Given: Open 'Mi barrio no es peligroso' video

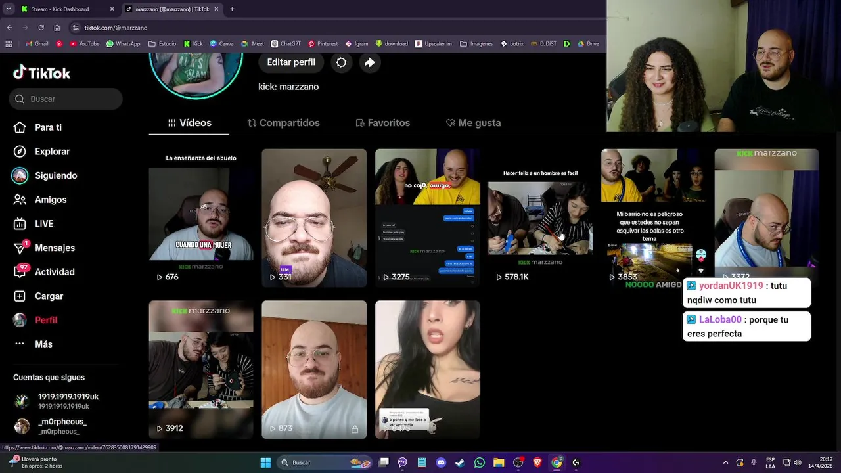Looking at the screenshot, I should 653,217.
